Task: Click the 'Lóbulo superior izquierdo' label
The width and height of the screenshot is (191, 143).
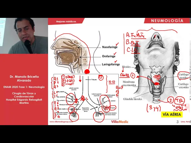Action: tap(96, 95)
